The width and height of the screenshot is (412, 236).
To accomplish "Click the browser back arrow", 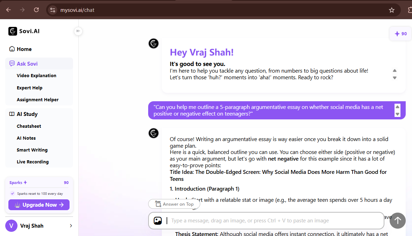I will coord(8,10).
